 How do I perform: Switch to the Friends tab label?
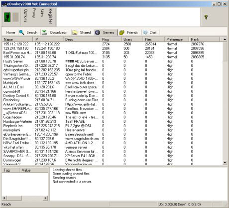(x=132, y=32)
